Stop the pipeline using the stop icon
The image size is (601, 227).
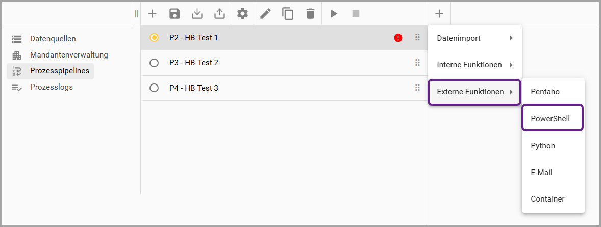356,14
